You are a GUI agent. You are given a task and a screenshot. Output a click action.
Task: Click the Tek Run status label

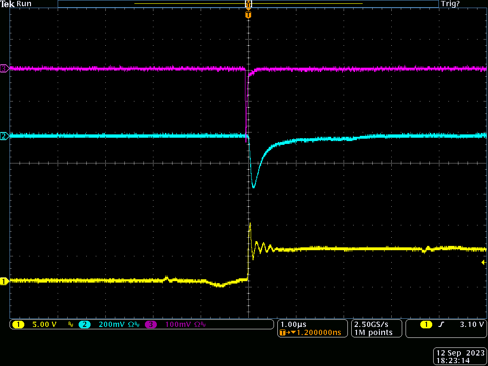coord(16,4)
